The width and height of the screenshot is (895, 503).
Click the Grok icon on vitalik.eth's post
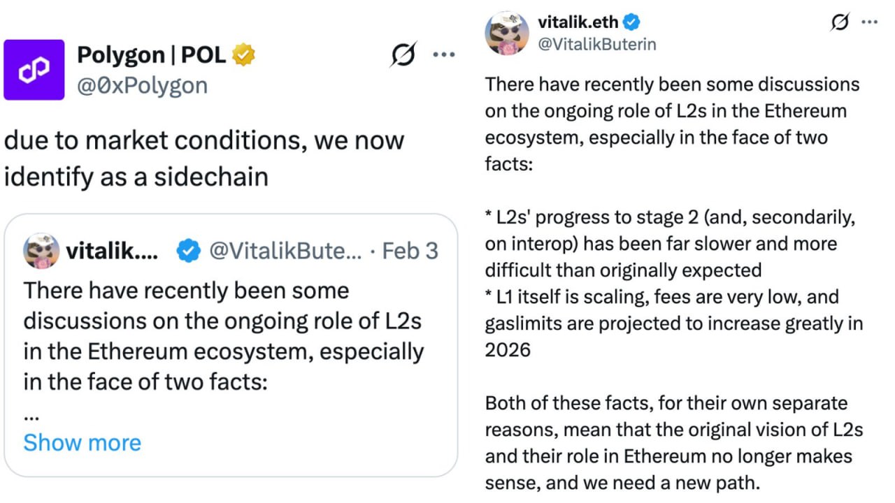coord(840,22)
